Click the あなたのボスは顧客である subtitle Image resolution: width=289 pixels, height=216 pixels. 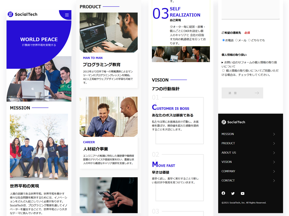pos(172,115)
